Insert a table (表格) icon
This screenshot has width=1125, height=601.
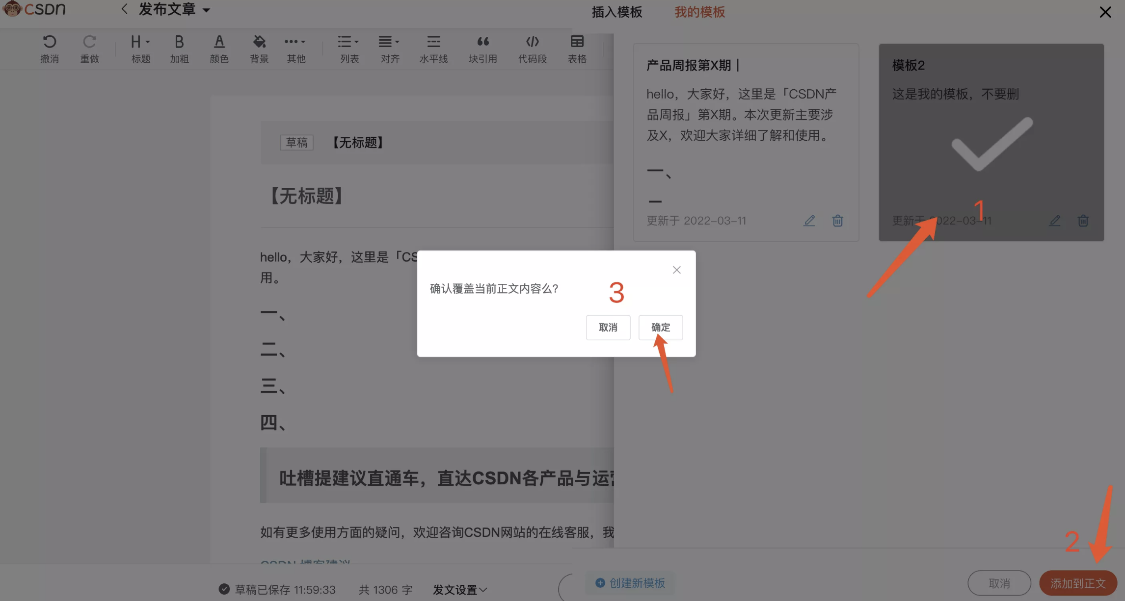[x=577, y=42]
